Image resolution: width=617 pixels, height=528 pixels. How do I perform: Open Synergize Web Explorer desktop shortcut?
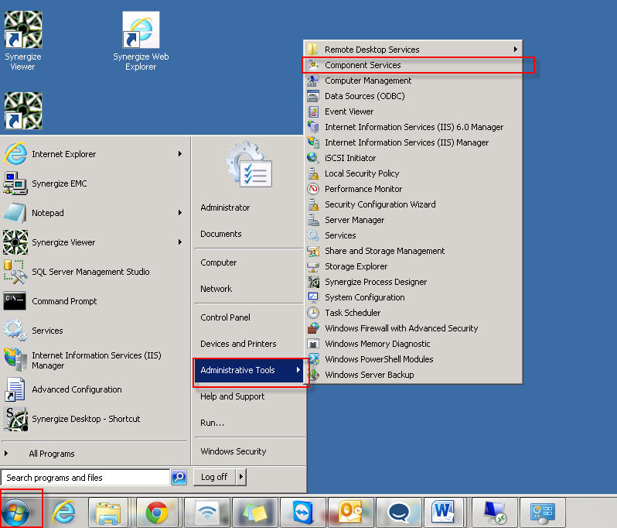(x=141, y=40)
